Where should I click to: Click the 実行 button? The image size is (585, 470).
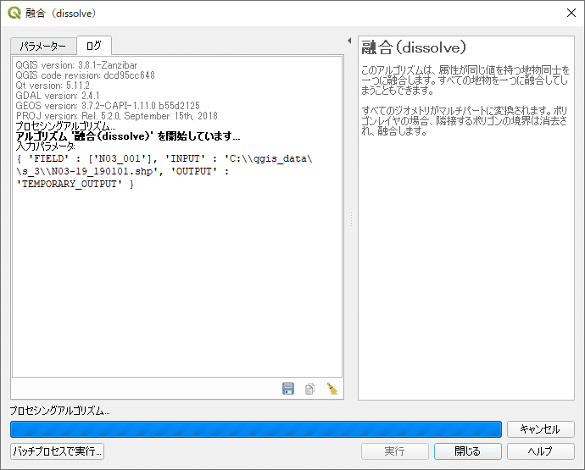coord(394,451)
